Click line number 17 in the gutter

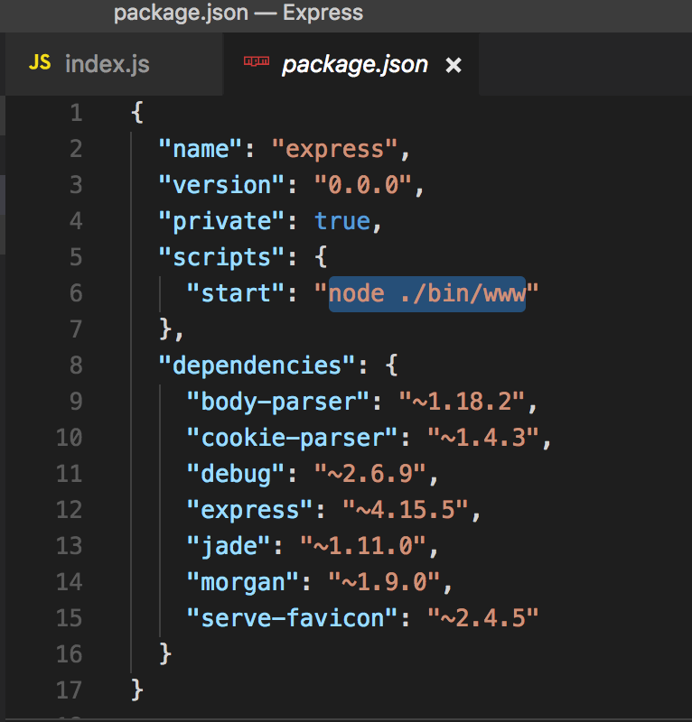[70, 690]
